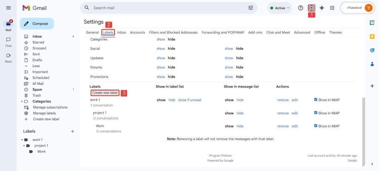The height and width of the screenshot is (171, 379).
Task: Open the Google apps grid
Action: pos(332,8)
